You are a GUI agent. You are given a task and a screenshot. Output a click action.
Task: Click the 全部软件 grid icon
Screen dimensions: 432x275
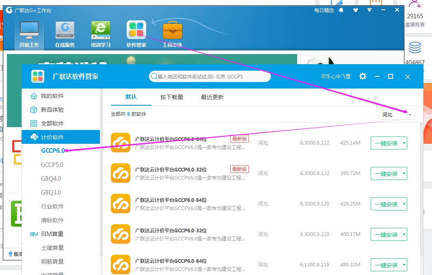pyautogui.click(x=34, y=123)
